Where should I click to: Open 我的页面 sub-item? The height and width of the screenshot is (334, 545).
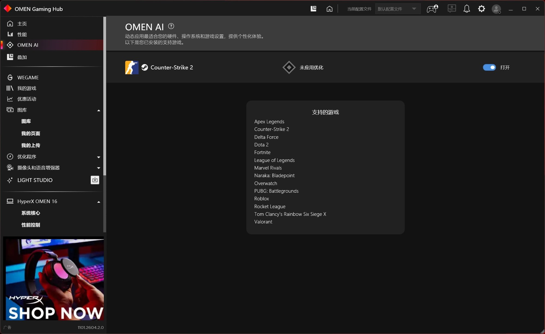[31, 133]
